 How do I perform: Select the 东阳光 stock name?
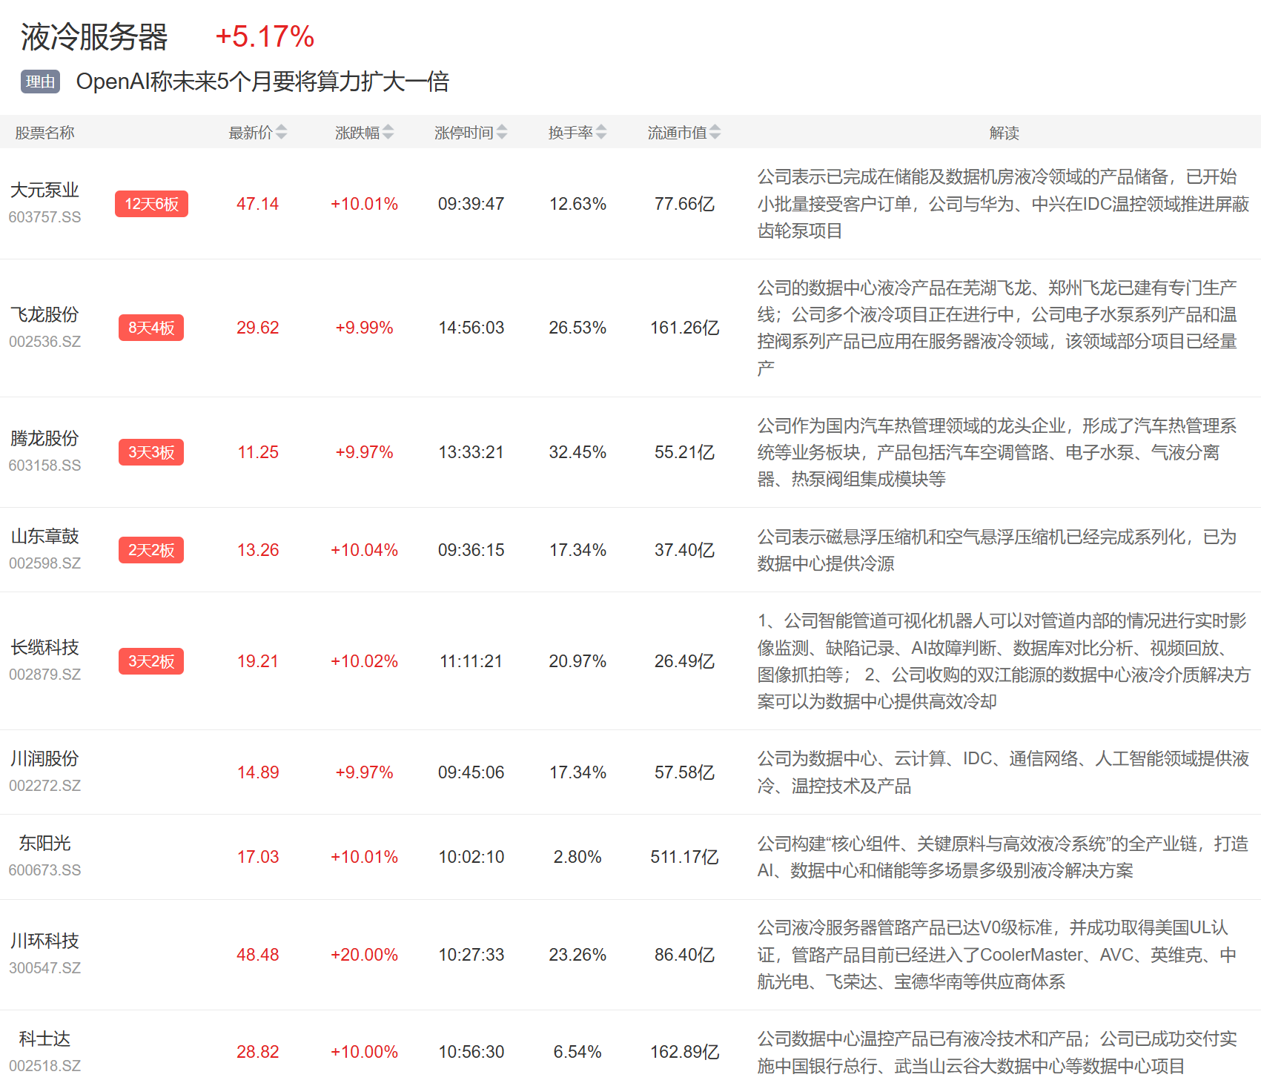44,844
